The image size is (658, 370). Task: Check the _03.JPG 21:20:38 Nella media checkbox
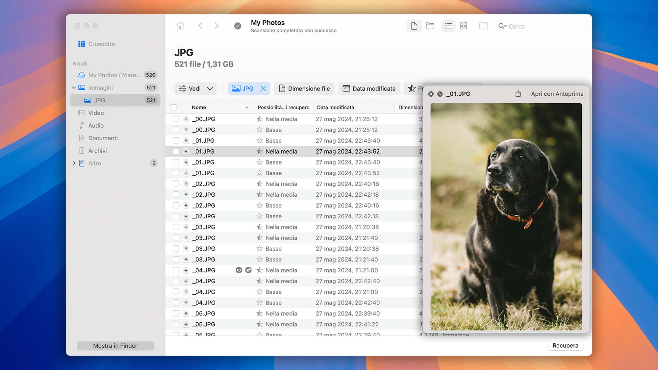[176, 227]
